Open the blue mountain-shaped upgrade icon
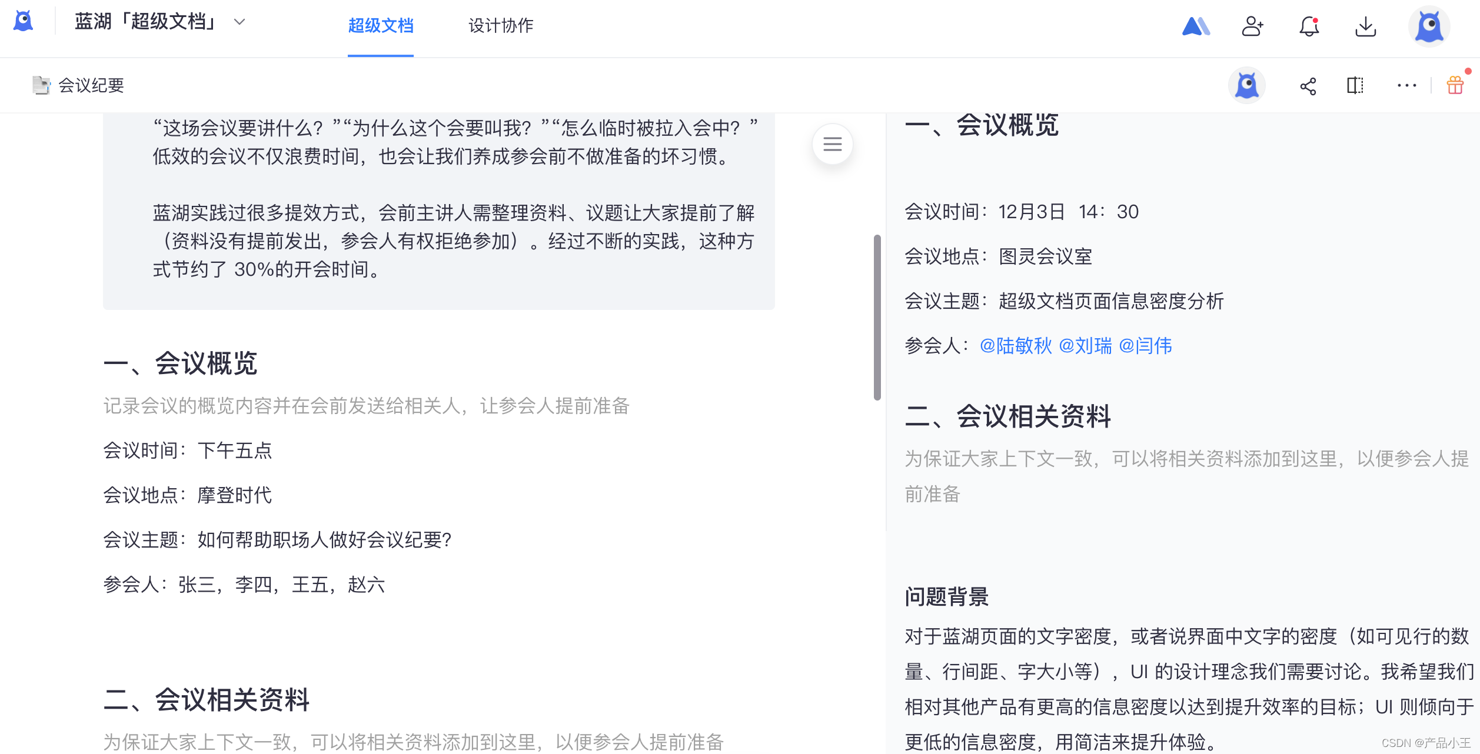The image size is (1480, 754). pos(1196,26)
